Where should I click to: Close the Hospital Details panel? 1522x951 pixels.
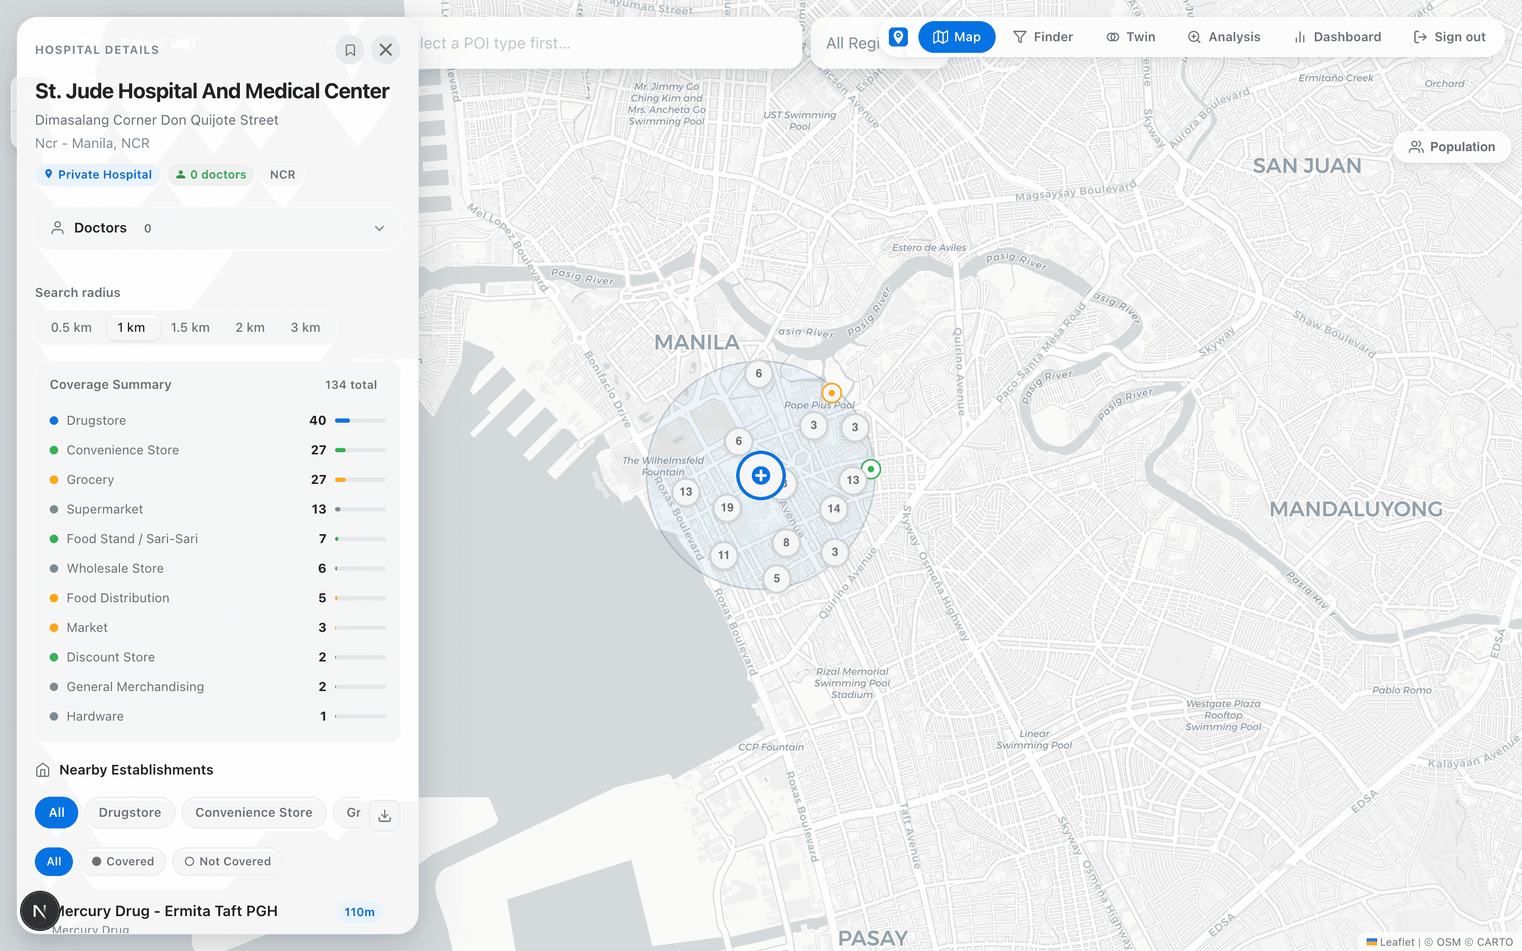[x=386, y=50]
